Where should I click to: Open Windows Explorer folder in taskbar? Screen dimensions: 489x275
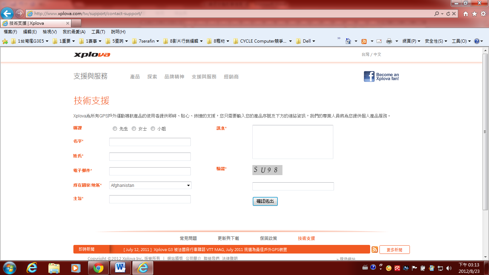pyautogui.click(x=54, y=268)
